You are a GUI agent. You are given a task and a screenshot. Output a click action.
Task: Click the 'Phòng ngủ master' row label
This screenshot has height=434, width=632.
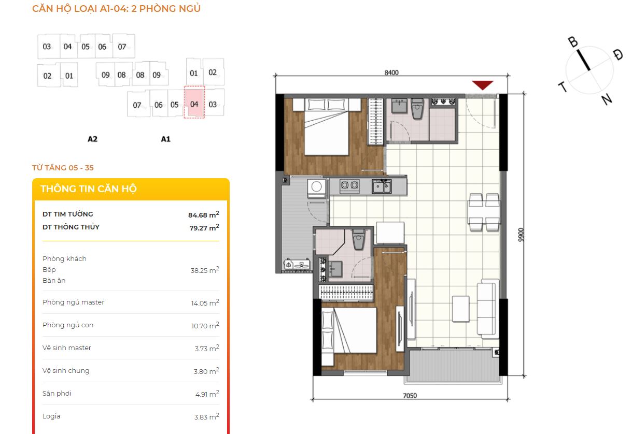click(x=73, y=302)
